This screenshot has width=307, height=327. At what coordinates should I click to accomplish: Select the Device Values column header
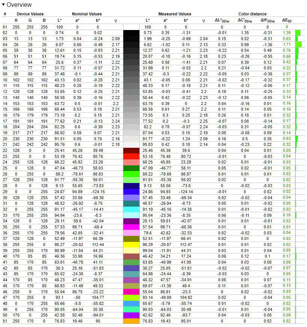[30, 14]
